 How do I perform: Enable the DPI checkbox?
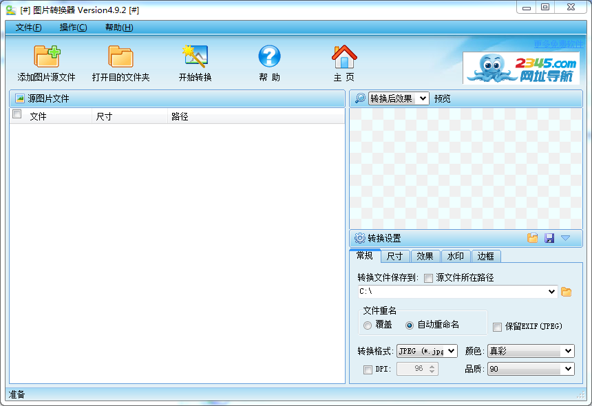click(368, 370)
